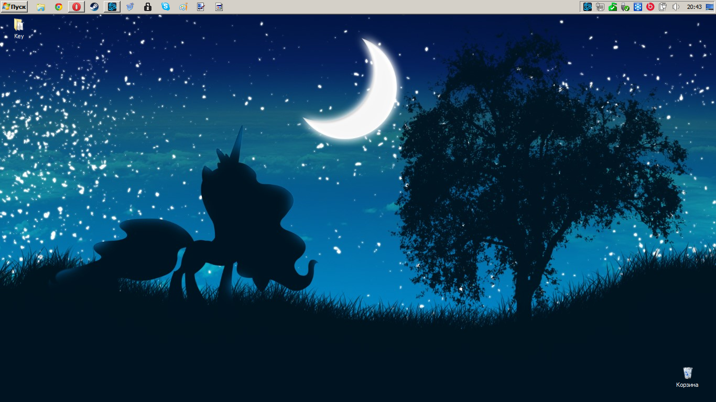Switch to the Battle.net taskbar button

tap(112, 7)
